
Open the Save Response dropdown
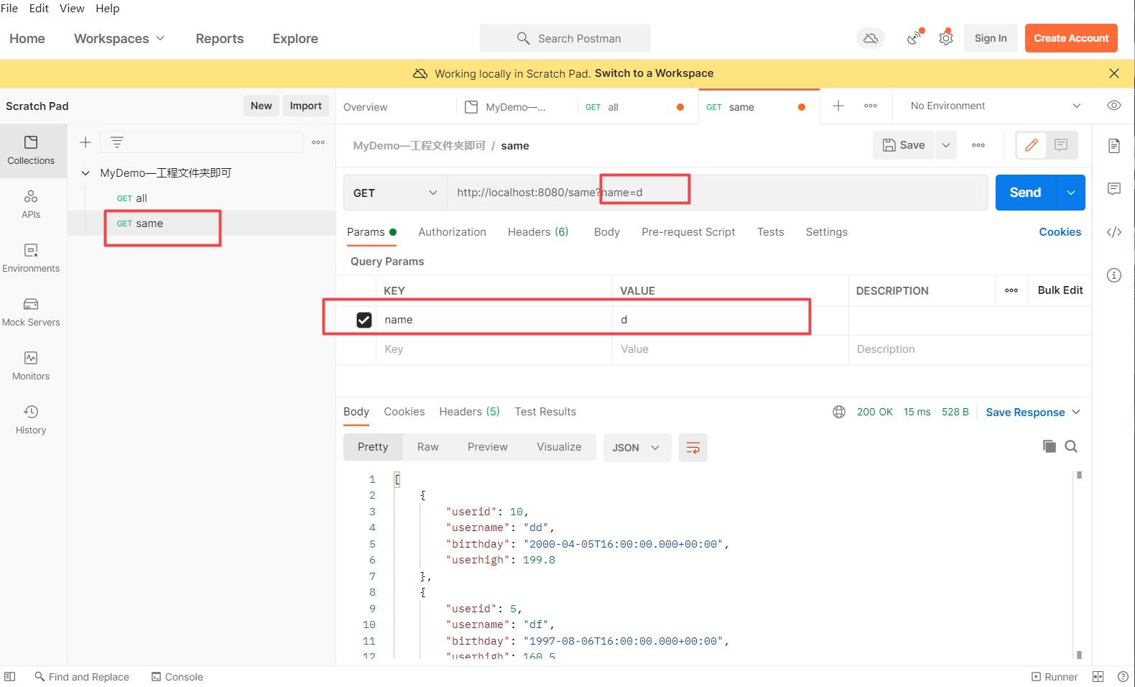point(1033,412)
